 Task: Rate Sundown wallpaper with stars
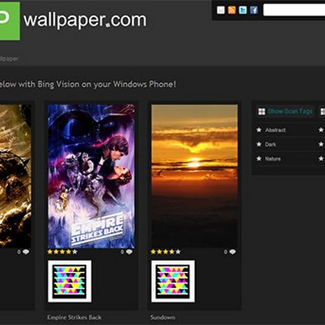[166, 252]
